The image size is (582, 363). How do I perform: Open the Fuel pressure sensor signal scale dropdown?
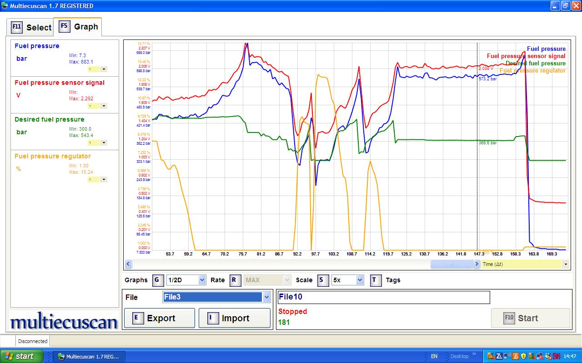104,106
